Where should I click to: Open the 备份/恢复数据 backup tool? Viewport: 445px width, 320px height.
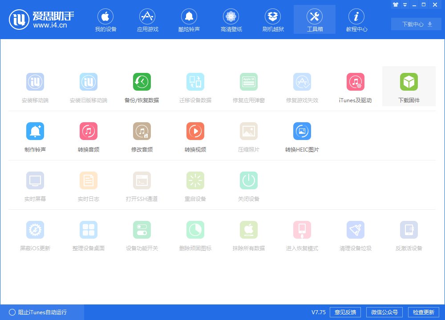click(142, 86)
